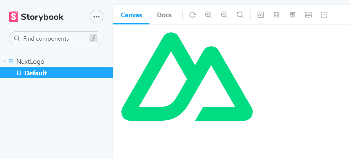Image resolution: width=350 pixels, height=159 pixels.
Task: Collapse the NuxtLogo tree arrow
Action: coord(5,61)
